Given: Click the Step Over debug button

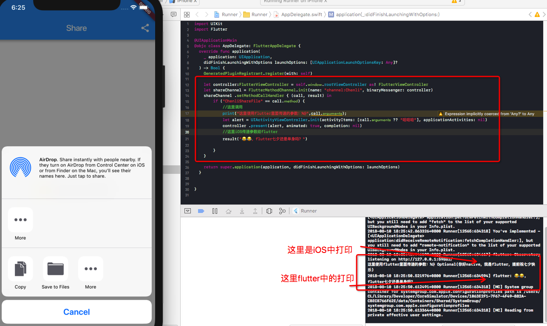Looking at the screenshot, I should (x=229, y=211).
